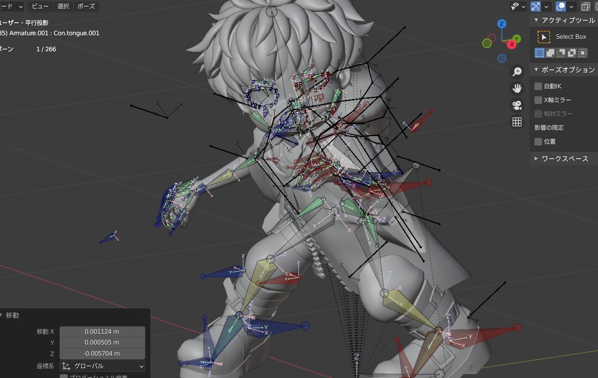Open the 座標系 グローバル dropdown
This screenshot has height=378, width=598.
pos(102,366)
